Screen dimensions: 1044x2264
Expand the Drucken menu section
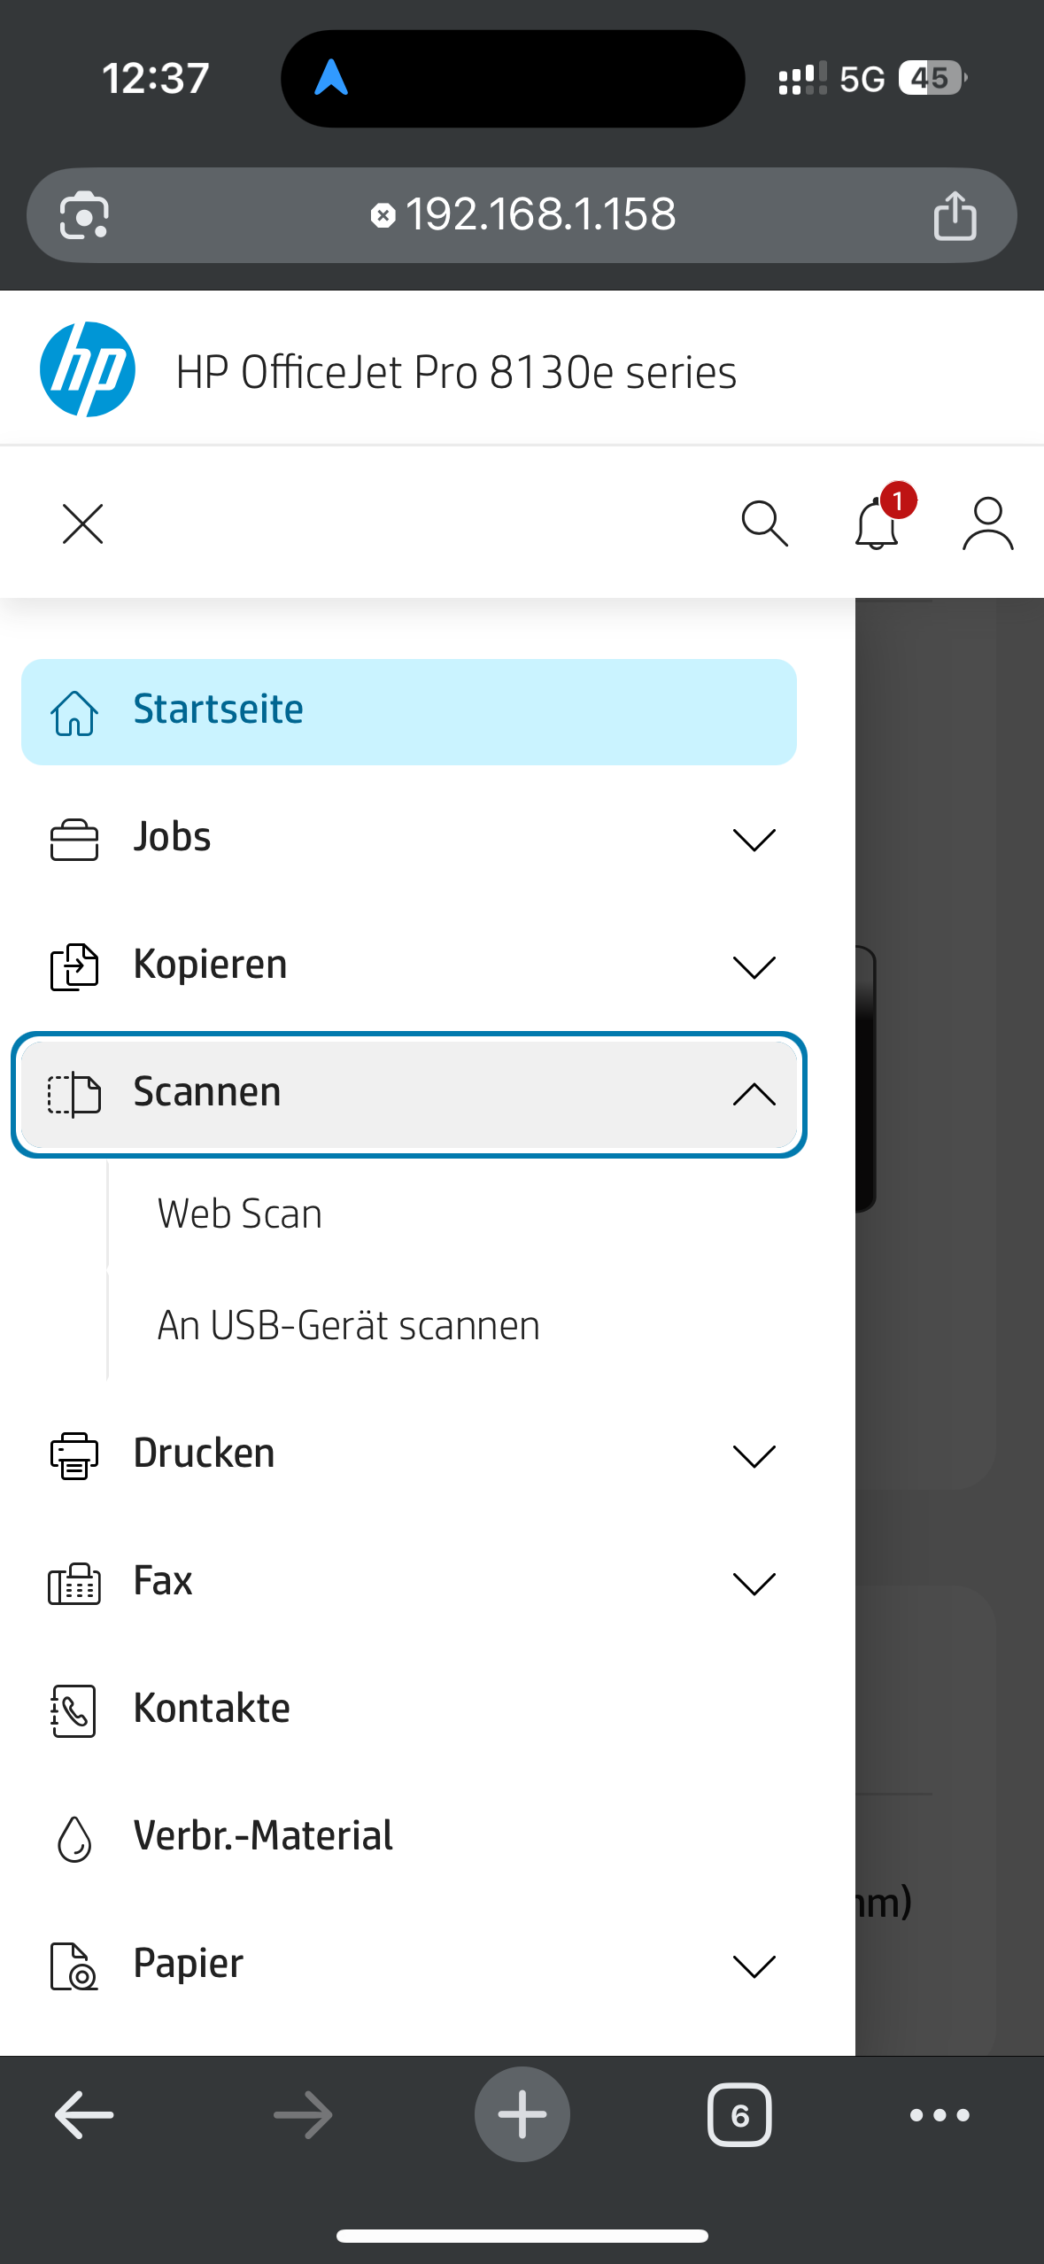(754, 1454)
